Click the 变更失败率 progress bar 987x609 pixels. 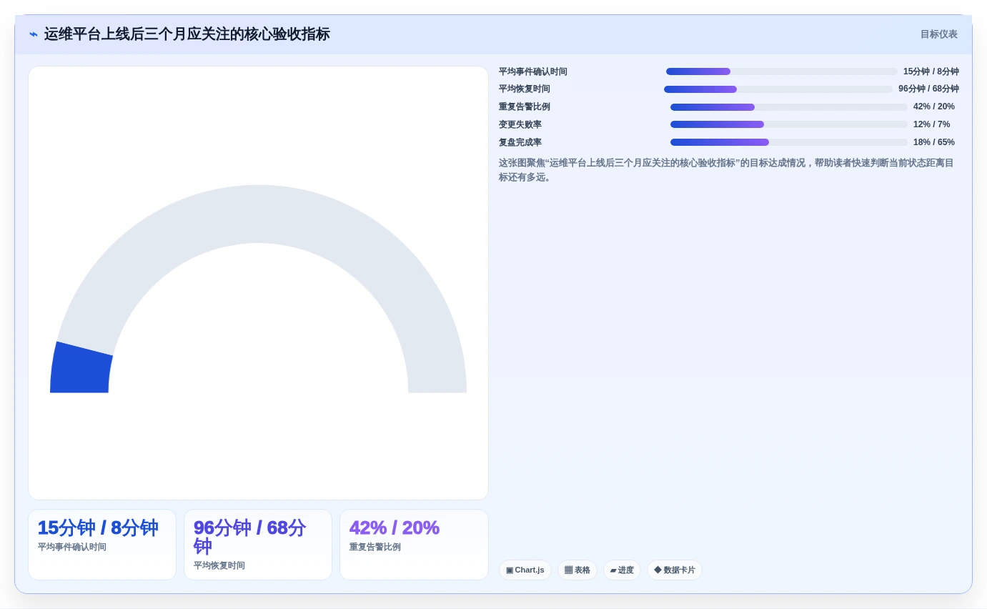click(788, 124)
